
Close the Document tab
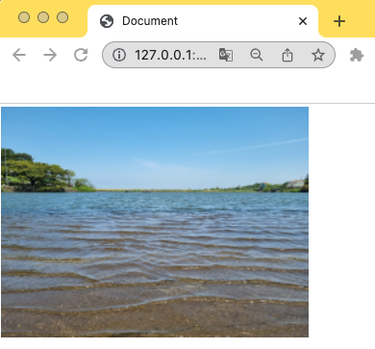(303, 21)
